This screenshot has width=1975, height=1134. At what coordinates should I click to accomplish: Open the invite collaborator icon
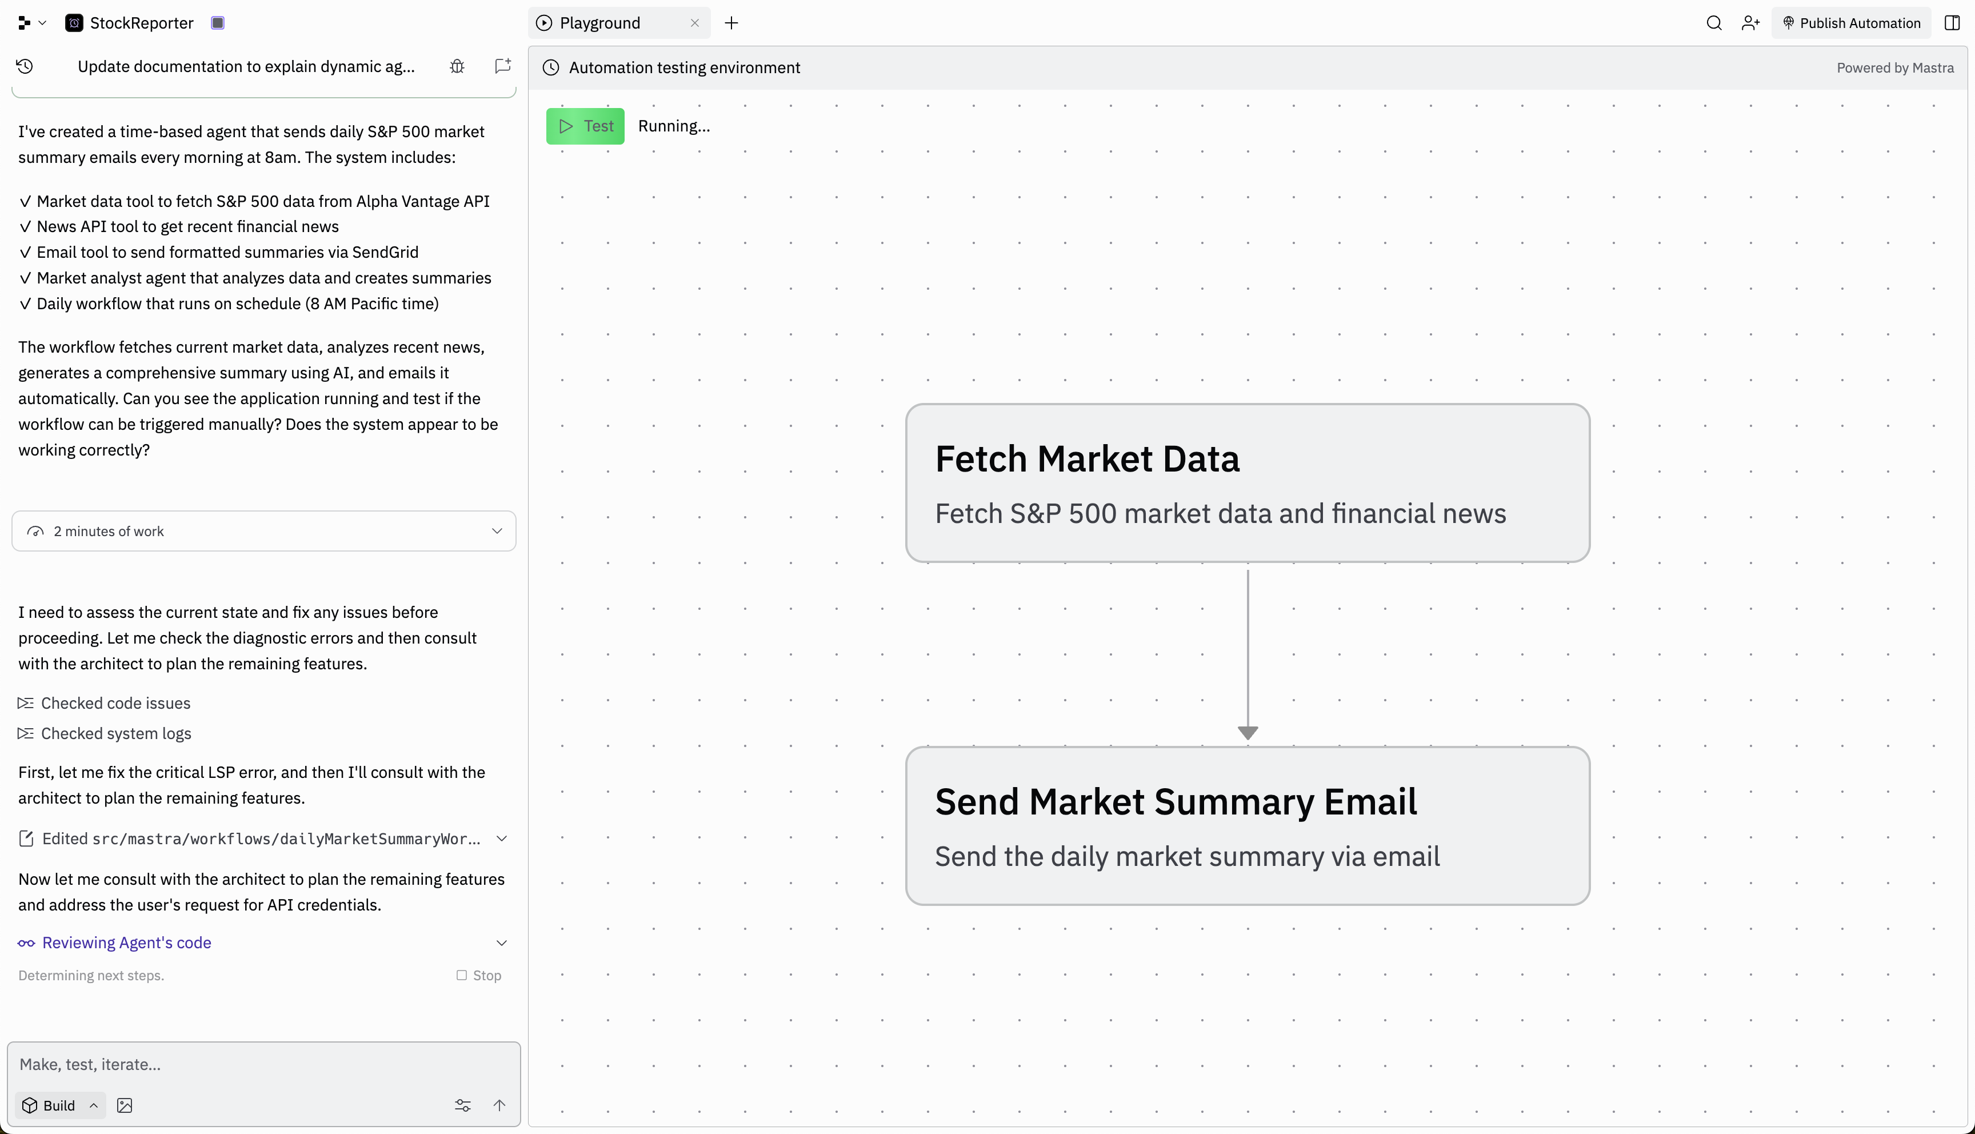(1750, 23)
